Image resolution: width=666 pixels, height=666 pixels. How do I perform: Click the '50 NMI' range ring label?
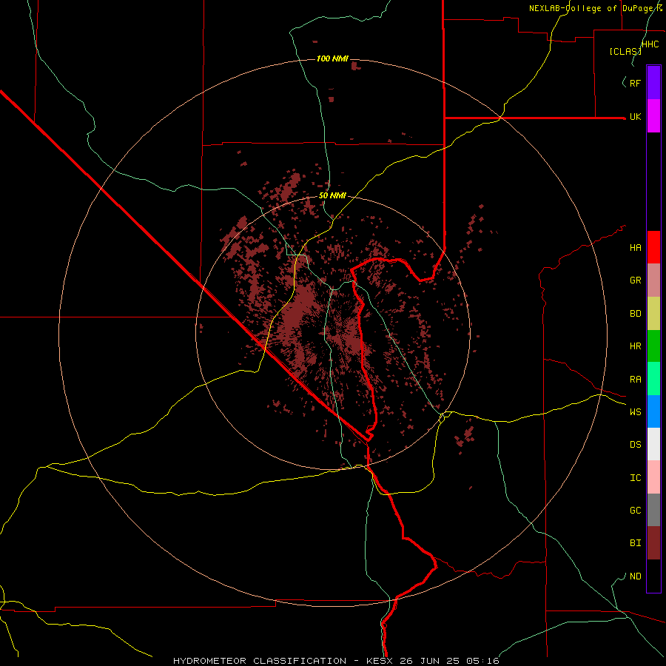pyautogui.click(x=332, y=196)
